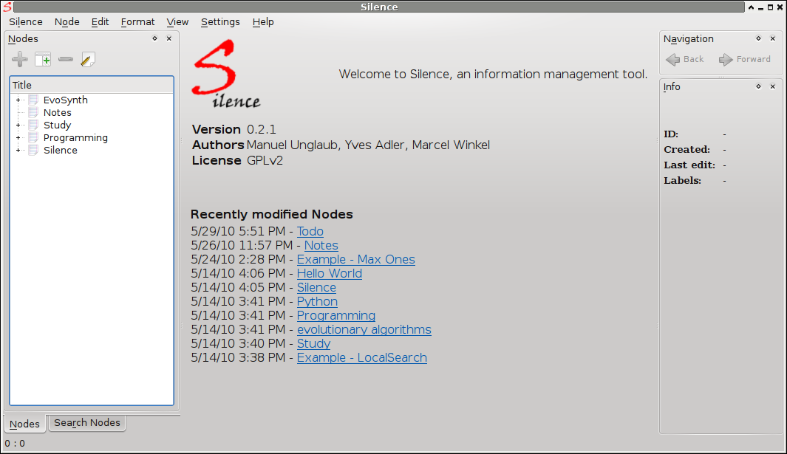This screenshot has width=787, height=454.
Task: Close the Navigation panel
Action: click(x=773, y=38)
